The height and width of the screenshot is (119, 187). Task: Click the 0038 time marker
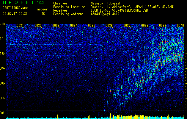coord(145,26)
